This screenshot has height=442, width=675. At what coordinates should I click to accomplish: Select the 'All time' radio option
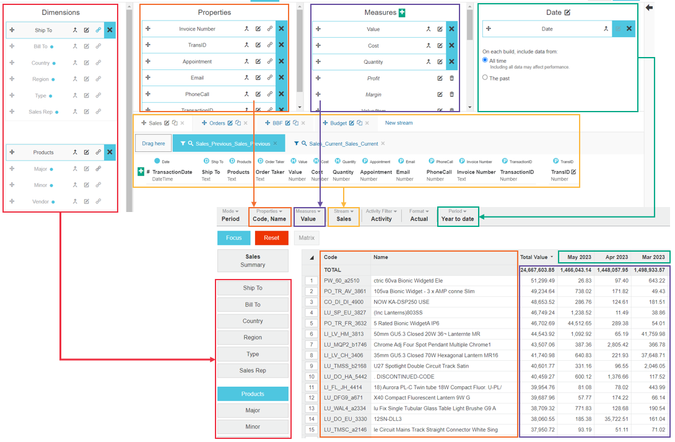(x=486, y=60)
